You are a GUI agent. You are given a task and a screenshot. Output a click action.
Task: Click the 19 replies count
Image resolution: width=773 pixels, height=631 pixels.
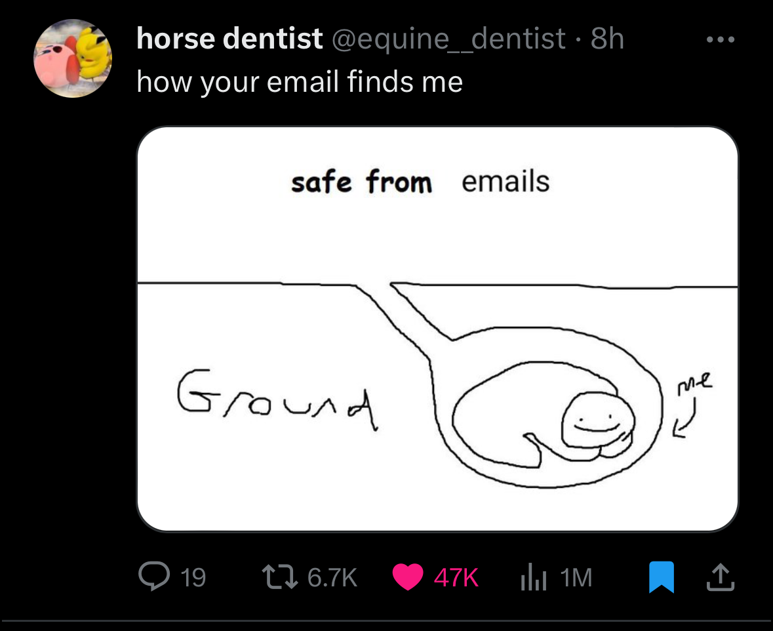[x=193, y=577]
